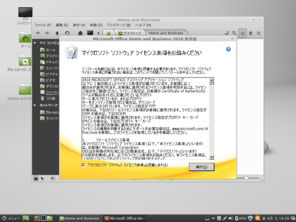The image size is (296, 222).
Task: Accept the Microsoft software license terms checkbox
Action: (x=83, y=165)
